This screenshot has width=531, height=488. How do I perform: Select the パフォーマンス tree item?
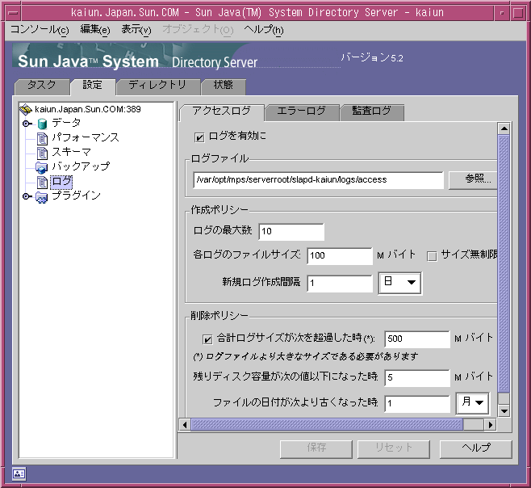click(x=86, y=137)
